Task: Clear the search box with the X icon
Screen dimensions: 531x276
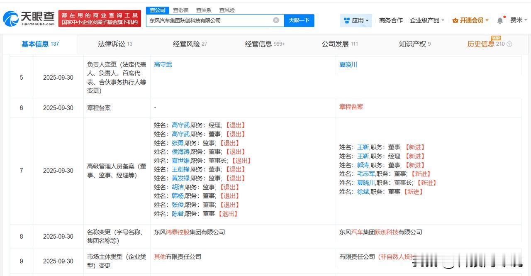Action: pyautogui.click(x=276, y=20)
